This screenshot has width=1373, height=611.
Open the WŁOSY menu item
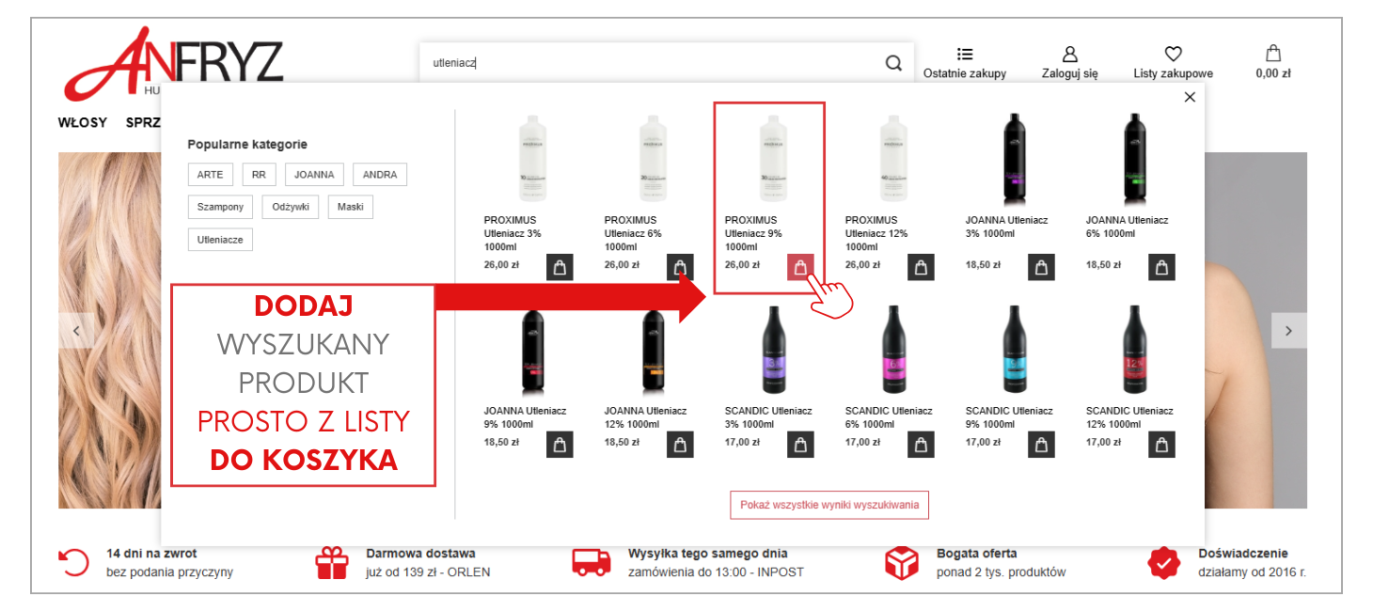83,122
